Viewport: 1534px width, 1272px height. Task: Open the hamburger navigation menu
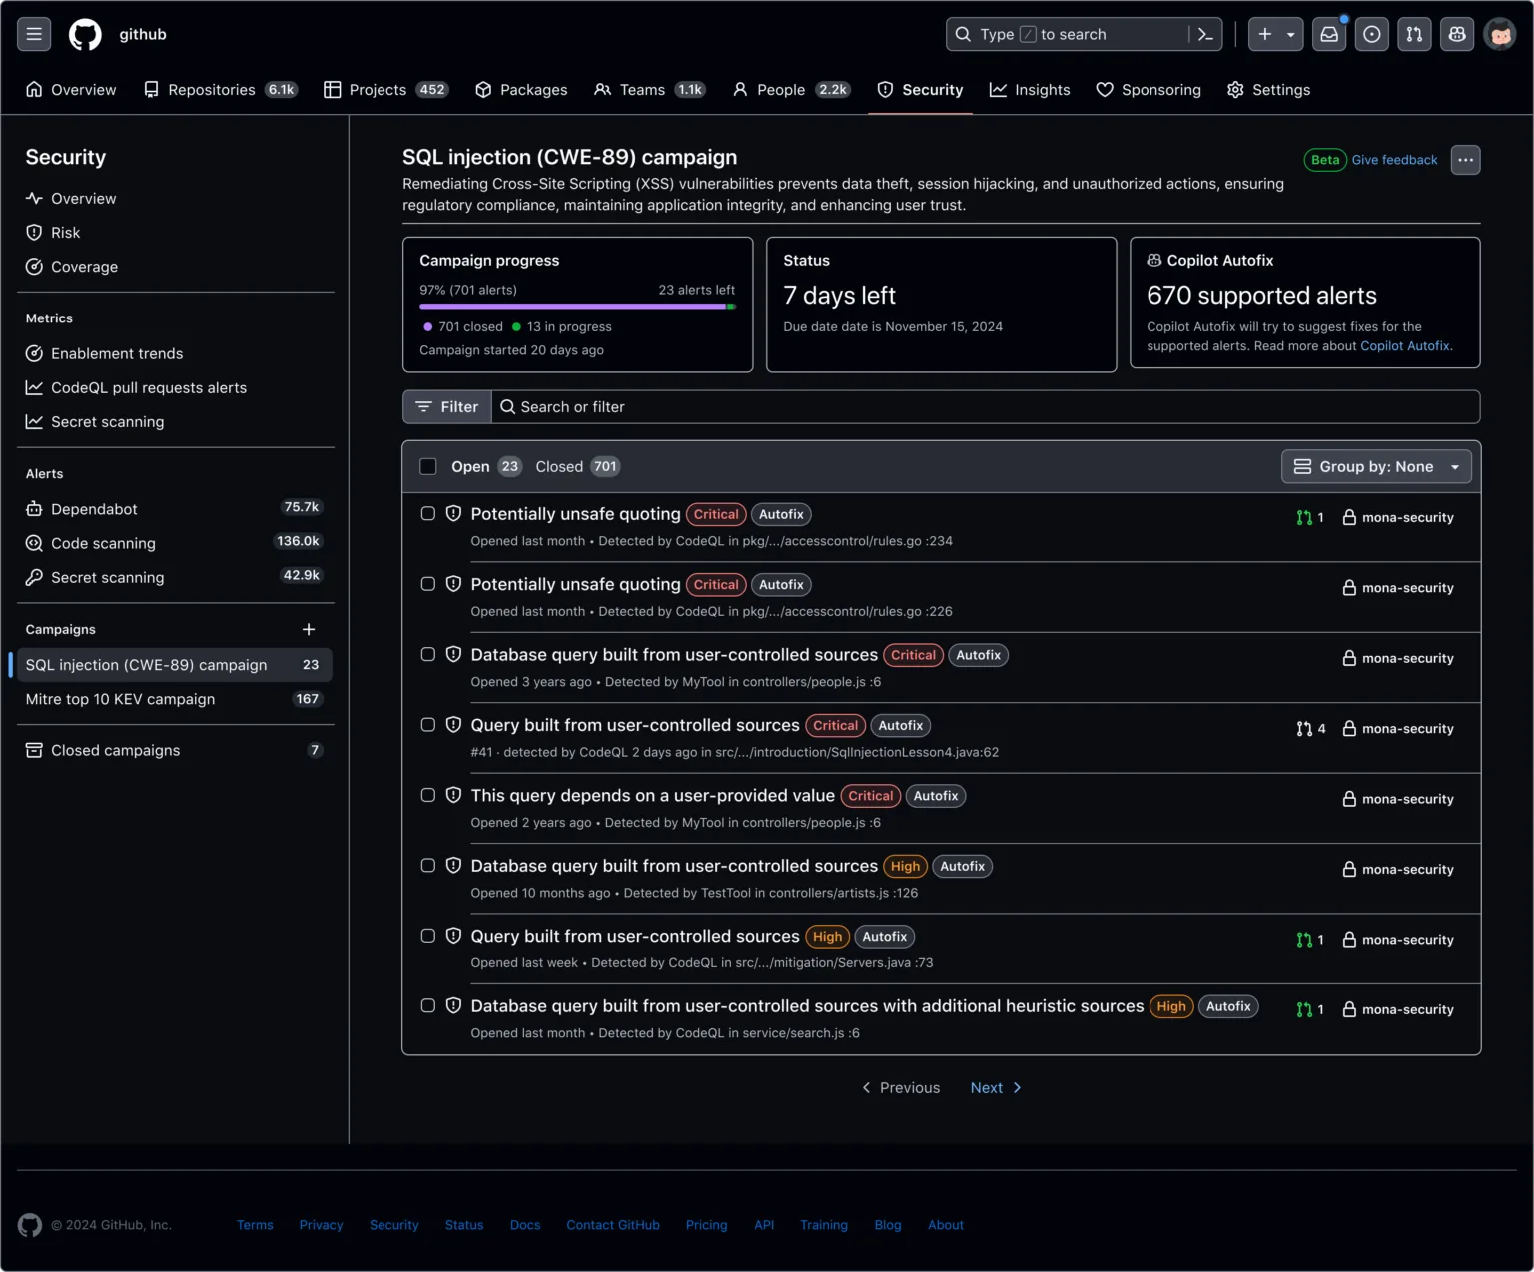point(34,34)
